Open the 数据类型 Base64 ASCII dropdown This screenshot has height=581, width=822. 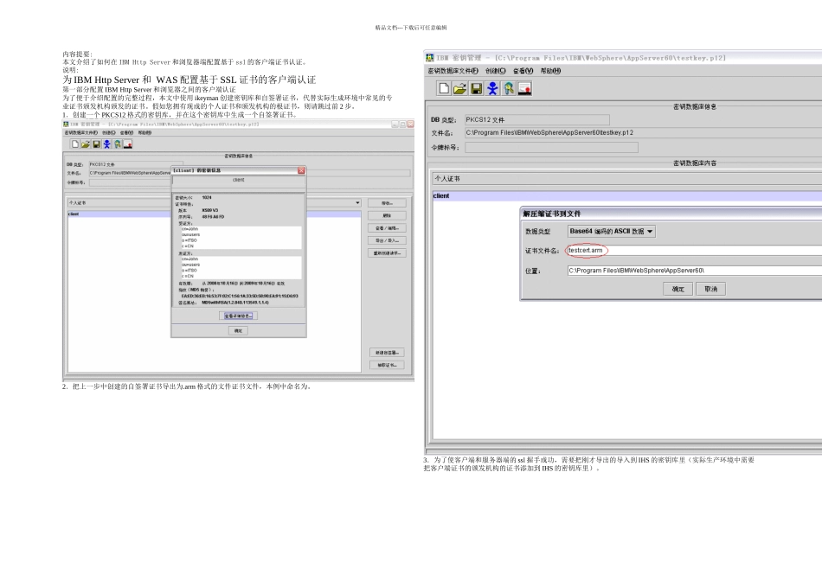click(611, 231)
